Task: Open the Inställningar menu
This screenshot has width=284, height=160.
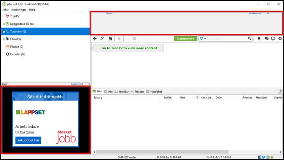Action: (19, 10)
